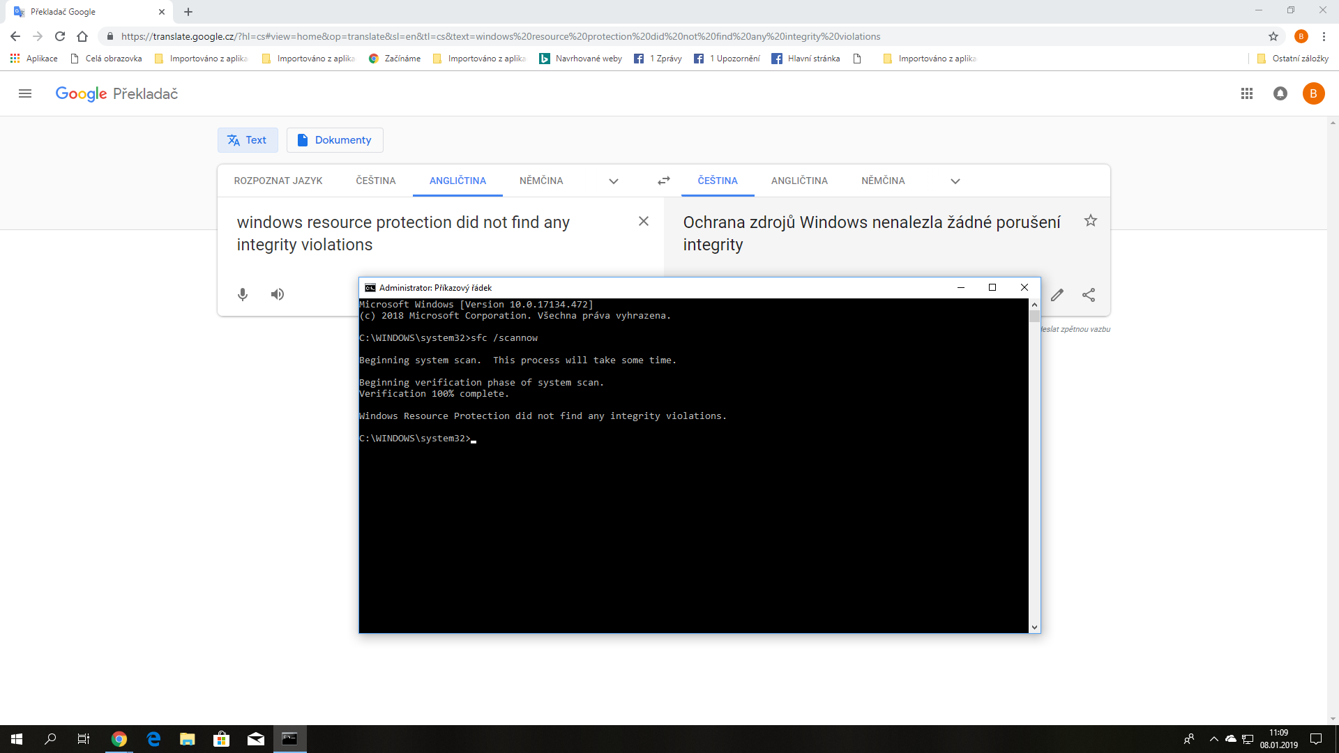Bookmark page with star in address bar
The width and height of the screenshot is (1339, 753).
[1273, 36]
